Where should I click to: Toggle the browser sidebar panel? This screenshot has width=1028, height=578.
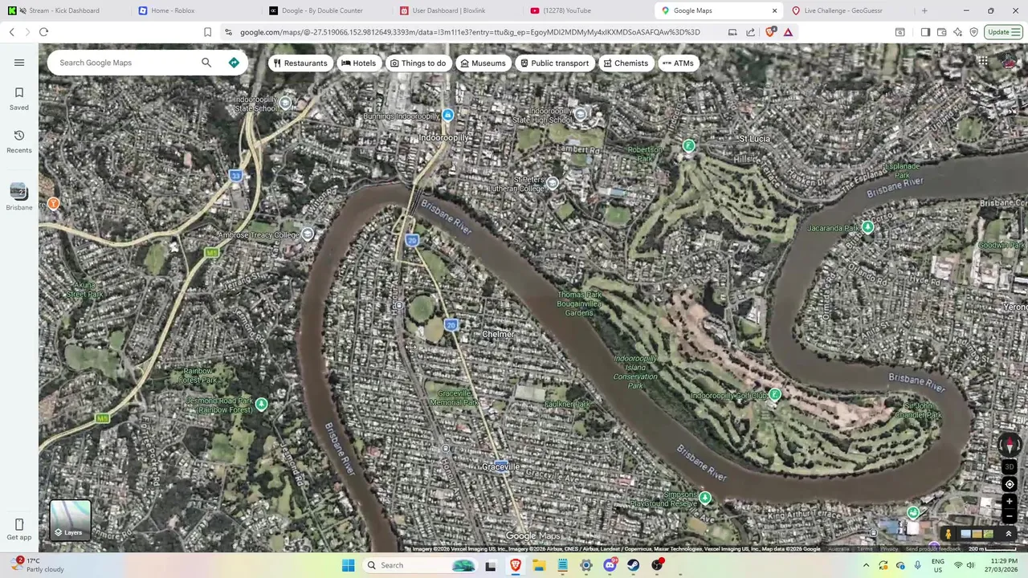pos(925,32)
